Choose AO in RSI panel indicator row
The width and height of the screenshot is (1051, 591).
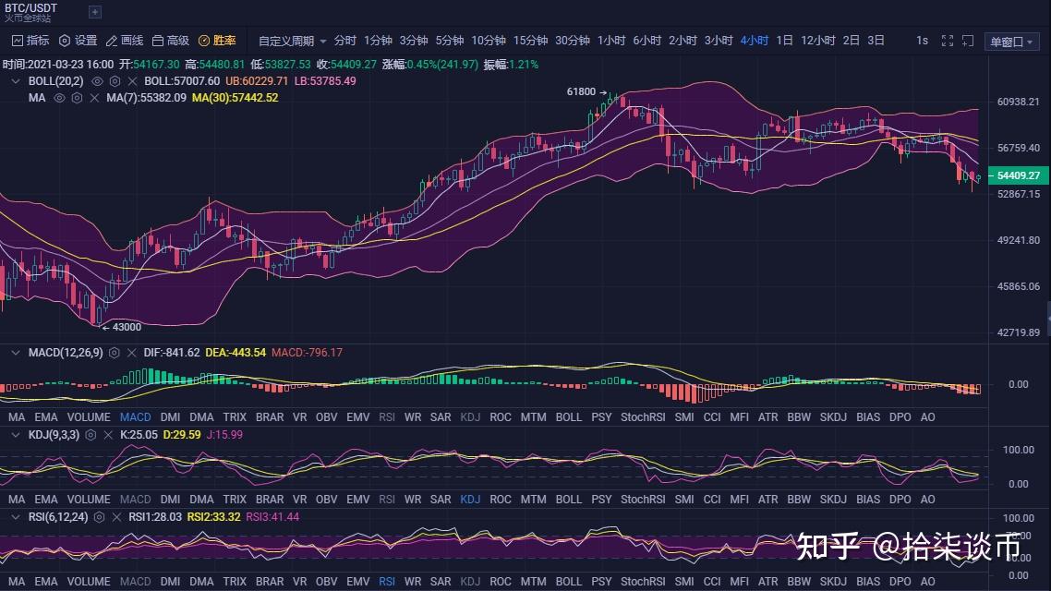[x=927, y=582]
